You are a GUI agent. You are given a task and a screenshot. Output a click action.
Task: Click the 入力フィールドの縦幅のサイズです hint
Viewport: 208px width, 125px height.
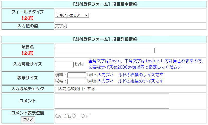(130, 81)
